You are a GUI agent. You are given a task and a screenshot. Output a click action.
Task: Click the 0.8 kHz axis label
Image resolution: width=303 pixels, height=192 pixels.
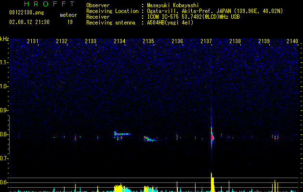pos(4,134)
